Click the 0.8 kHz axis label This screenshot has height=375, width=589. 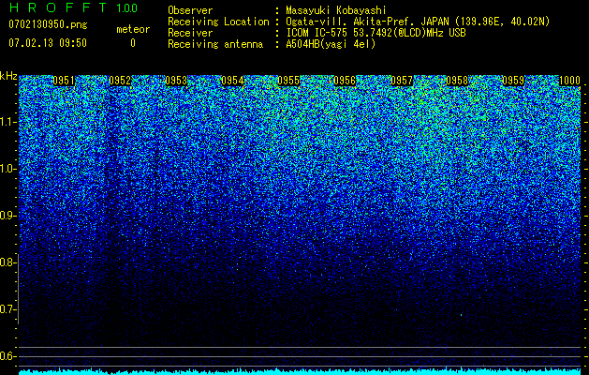7,262
